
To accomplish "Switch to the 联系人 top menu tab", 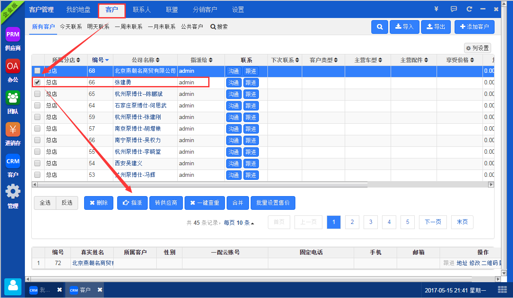I will click(141, 9).
